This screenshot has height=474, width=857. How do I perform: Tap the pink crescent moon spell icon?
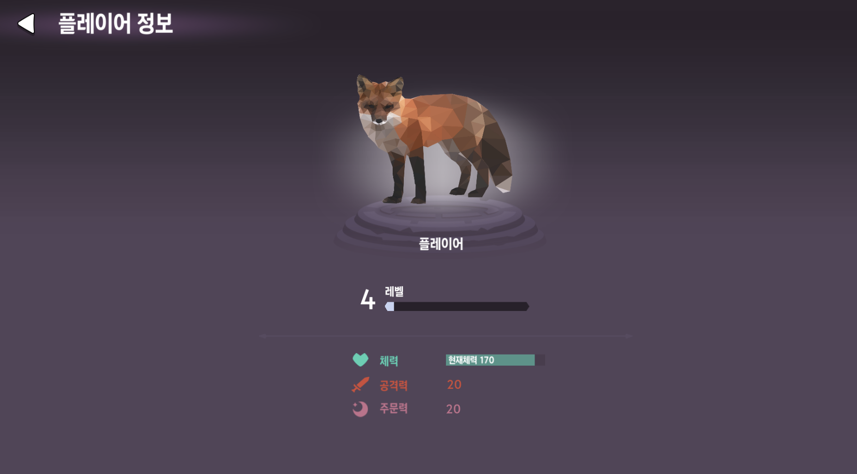pos(360,409)
